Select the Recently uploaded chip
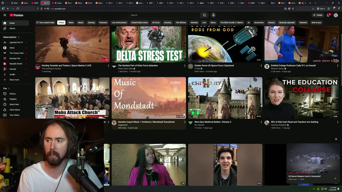Viewport: 342px width, 192px height. (x=287, y=23)
